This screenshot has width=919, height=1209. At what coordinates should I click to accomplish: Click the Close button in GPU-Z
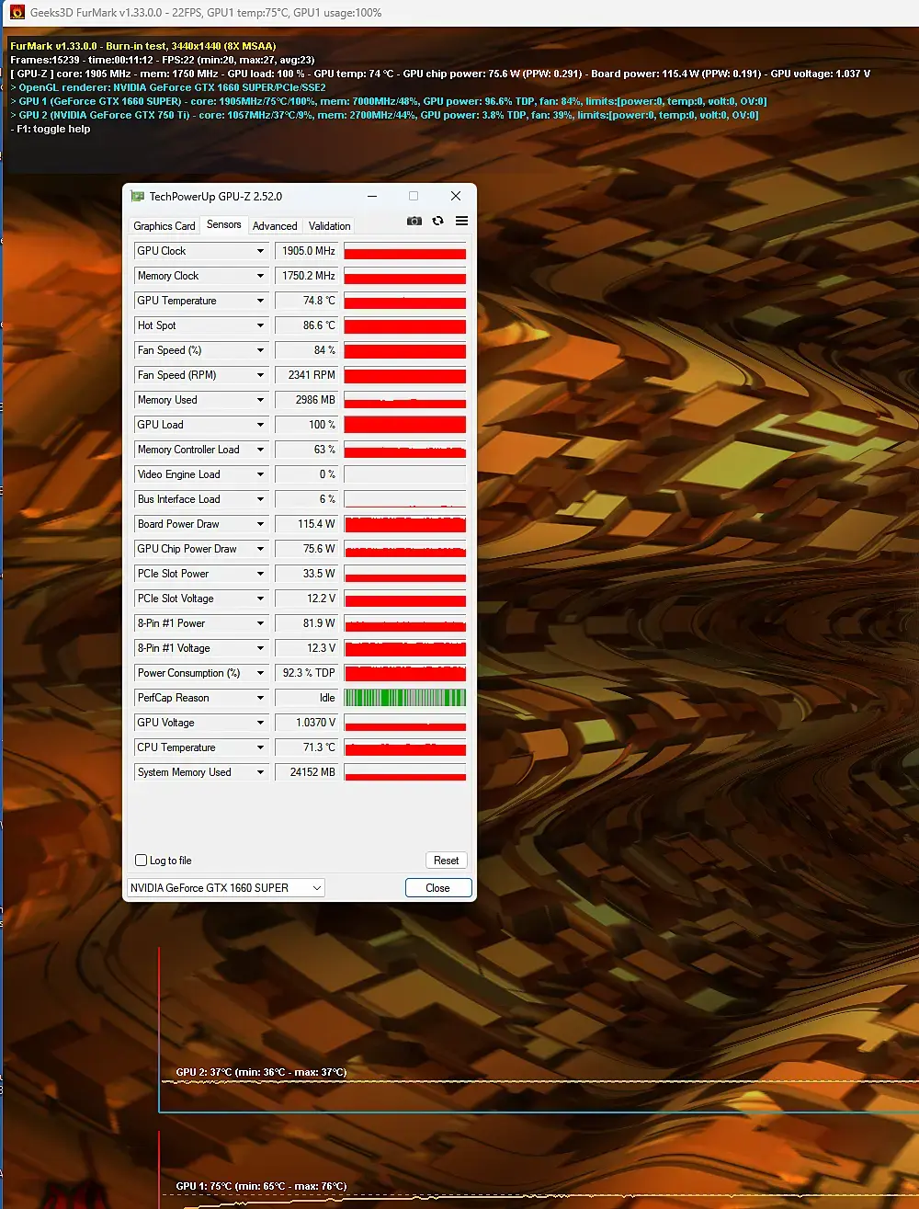437,887
